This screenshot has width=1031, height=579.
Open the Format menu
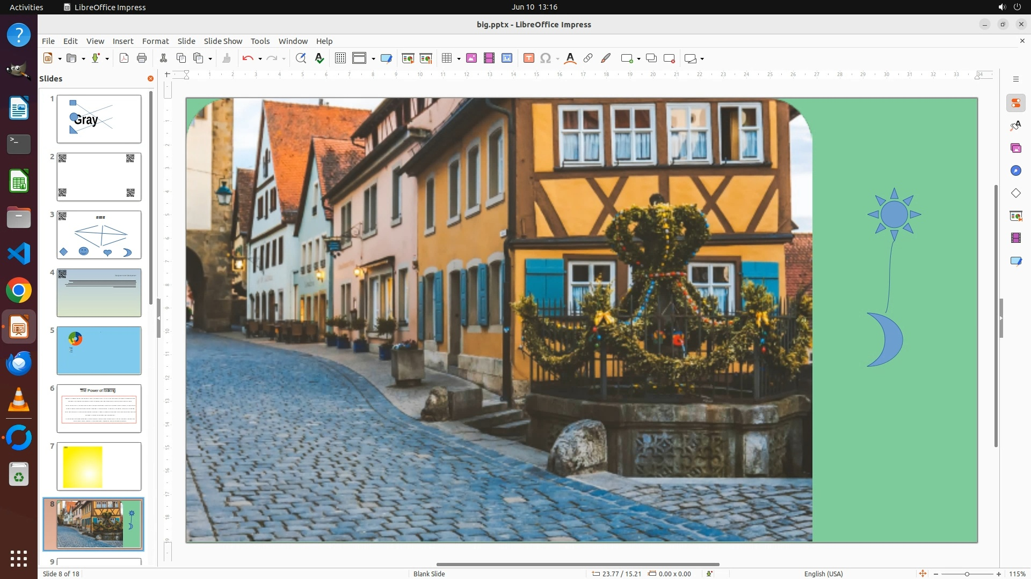pos(155,41)
